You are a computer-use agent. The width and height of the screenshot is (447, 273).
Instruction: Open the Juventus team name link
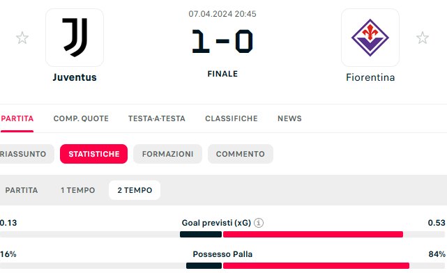tap(75, 77)
